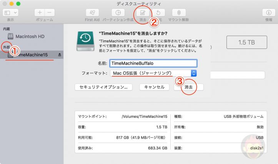Click the yellow minimize window button
The height and width of the screenshot is (164, 278).
pyautogui.click(x=12, y=4)
